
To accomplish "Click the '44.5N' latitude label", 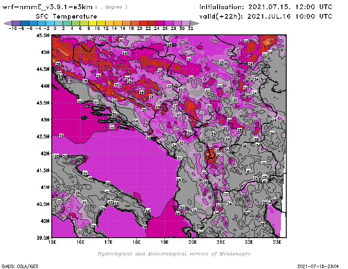I will tap(43, 69).
